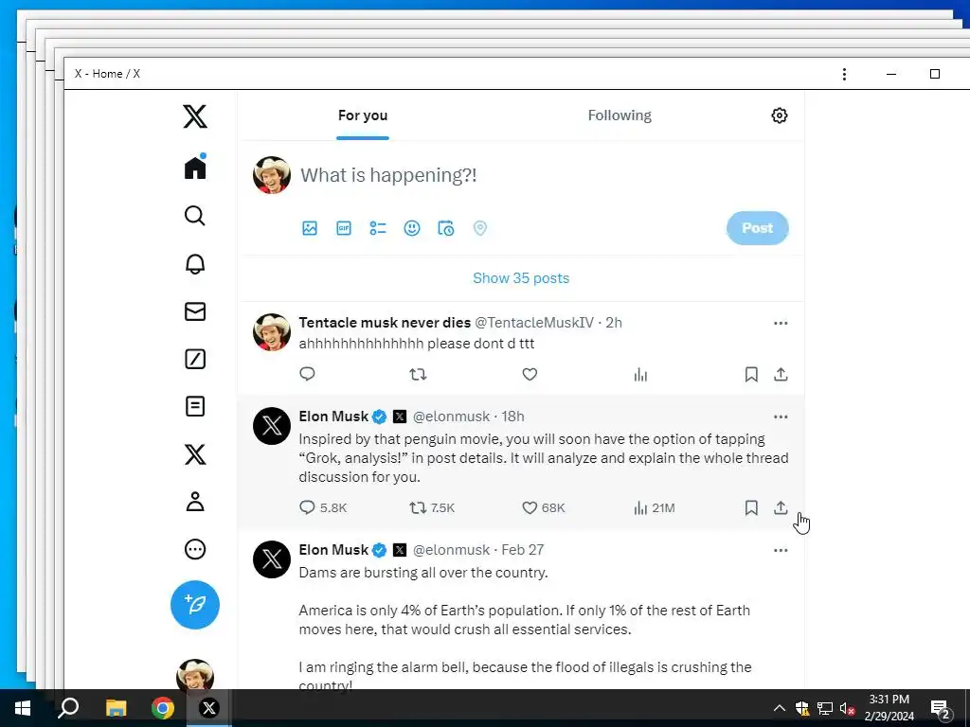Click Elon Musk avatar on 18h post

[x=272, y=426]
